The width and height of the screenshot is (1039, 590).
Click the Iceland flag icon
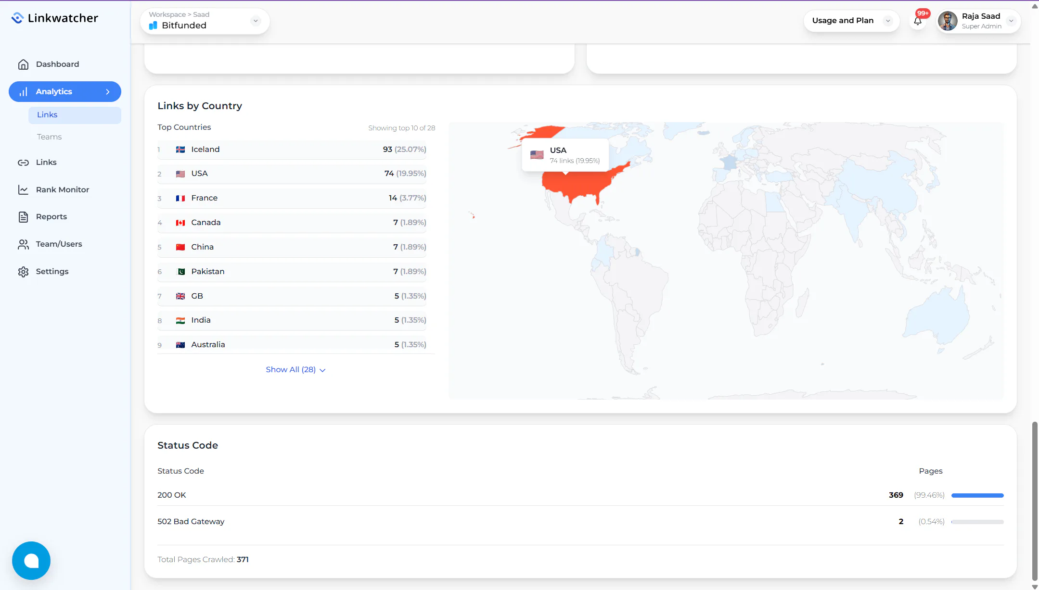click(180, 150)
